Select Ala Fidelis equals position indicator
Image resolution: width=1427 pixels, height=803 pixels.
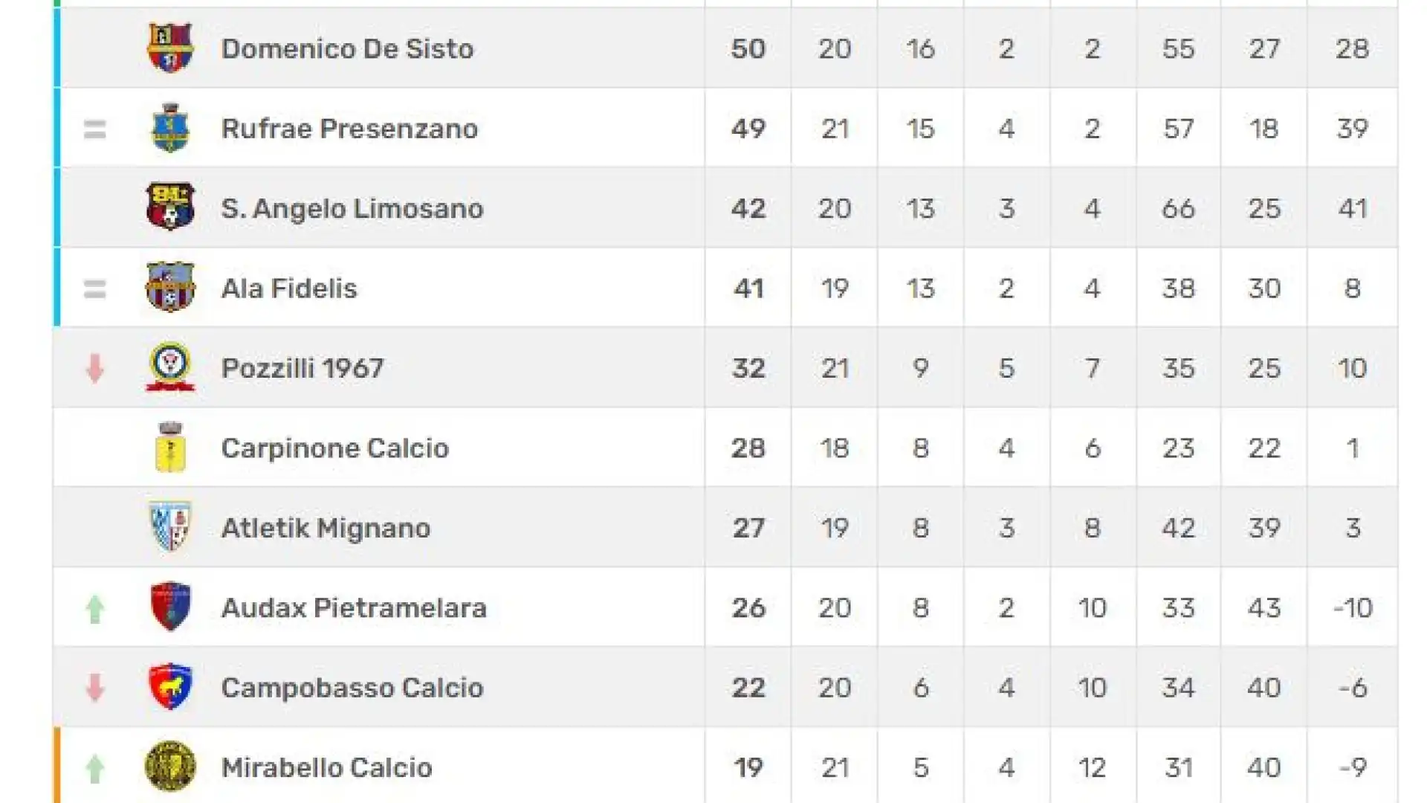click(94, 288)
